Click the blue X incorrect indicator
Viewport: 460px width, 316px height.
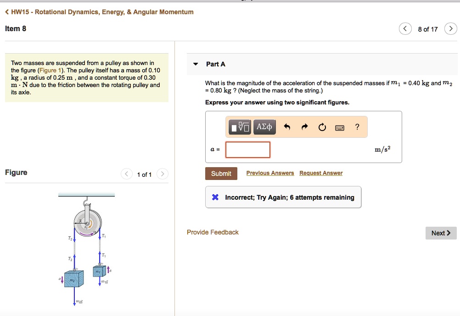[x=216, y=197]
